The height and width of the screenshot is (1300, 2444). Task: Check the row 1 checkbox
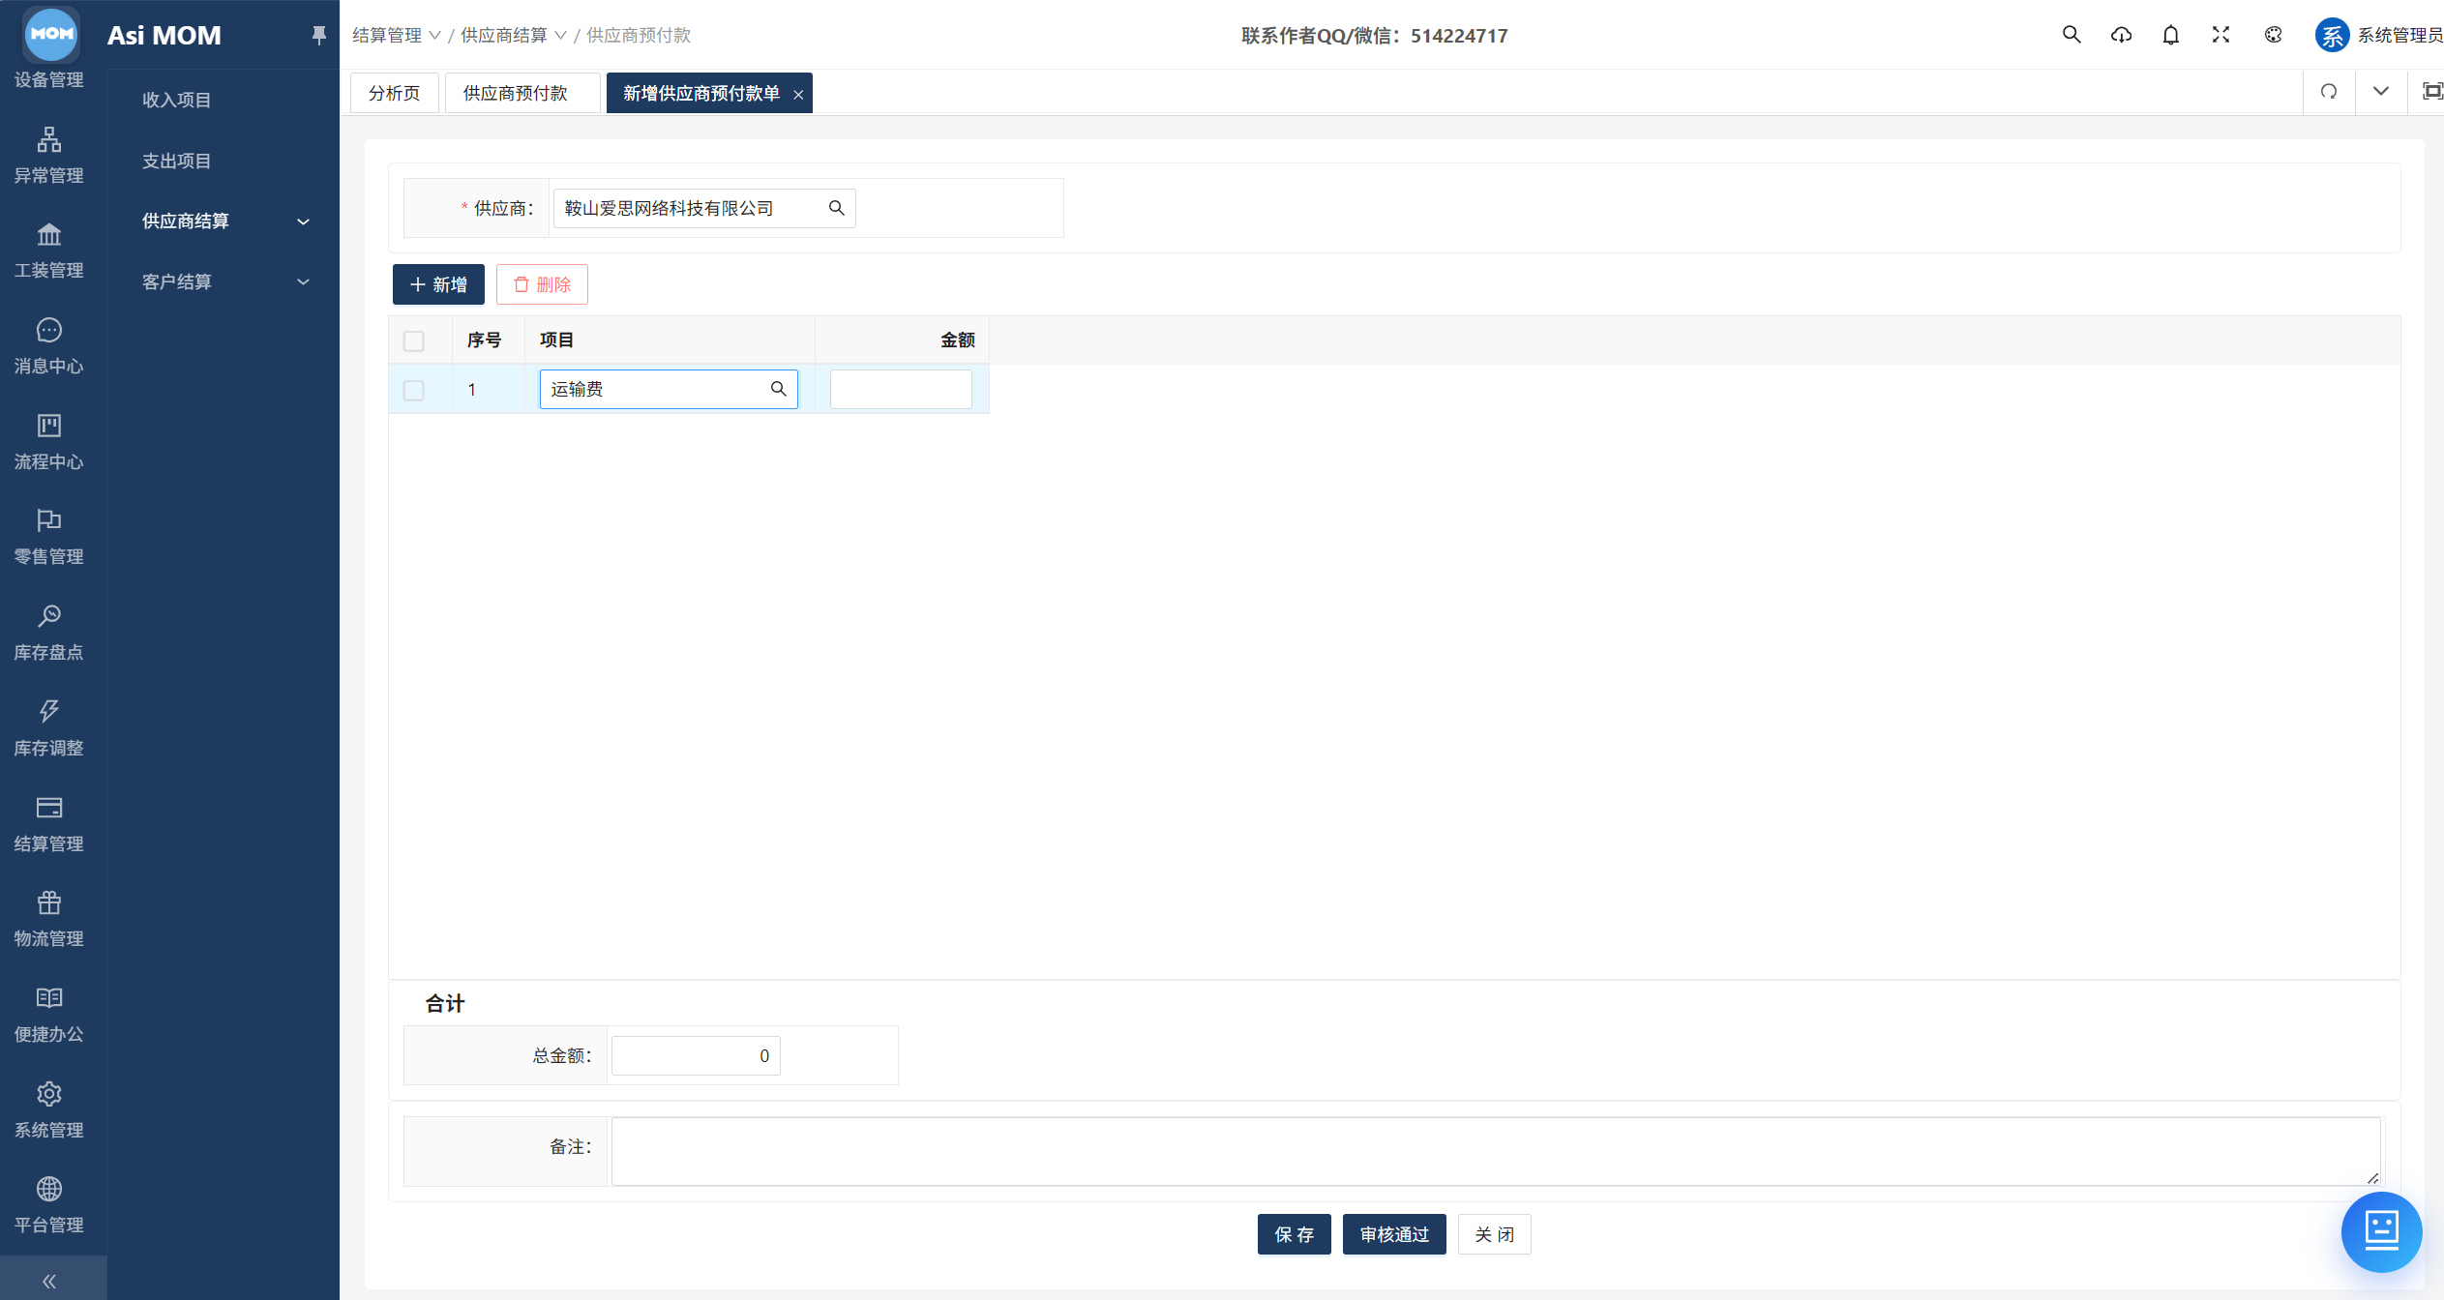click(414, 390)
